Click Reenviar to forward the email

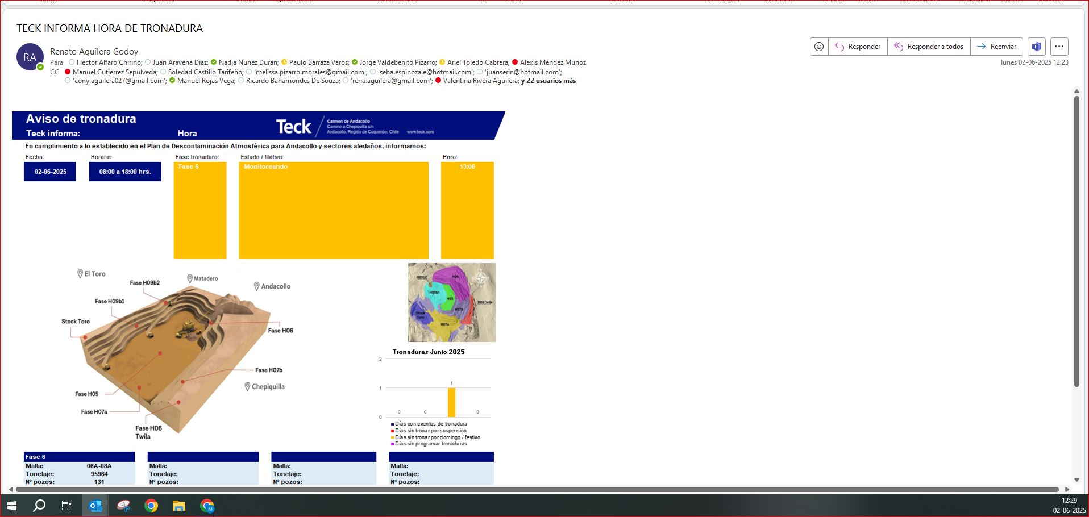click(x=996, y=47)
